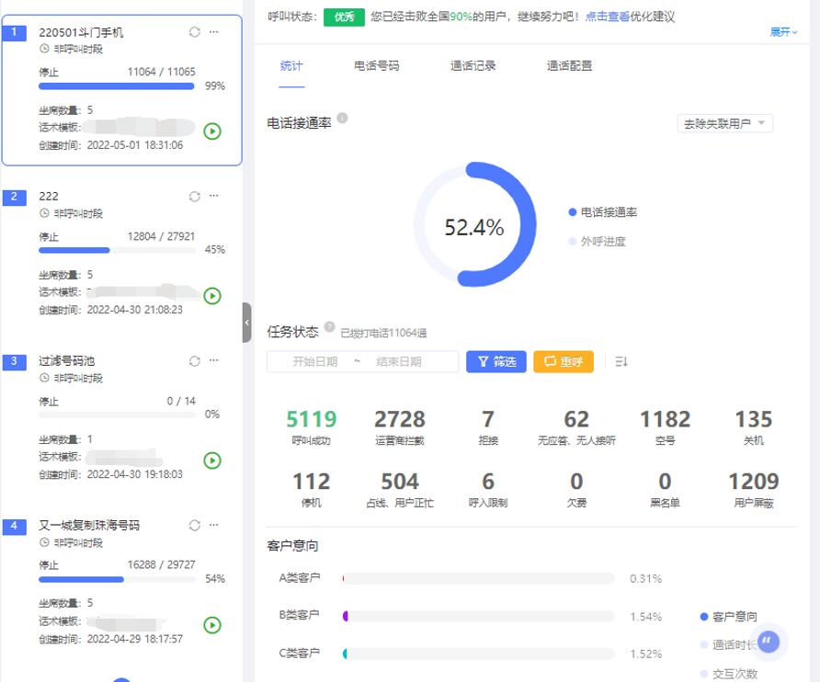Click help icon next to 任务状态

329,326
